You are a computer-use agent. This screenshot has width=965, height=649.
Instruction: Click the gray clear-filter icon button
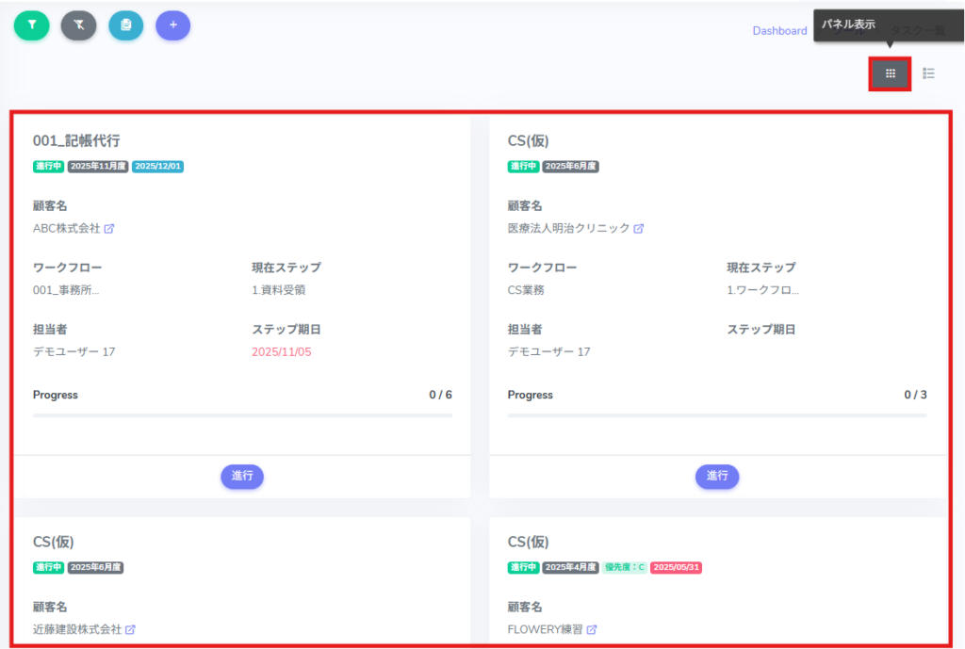point(79,25)
